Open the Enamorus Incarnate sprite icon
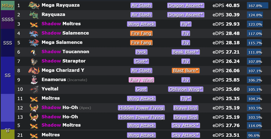This screenshot has height=139, width=271. [34, 80]
